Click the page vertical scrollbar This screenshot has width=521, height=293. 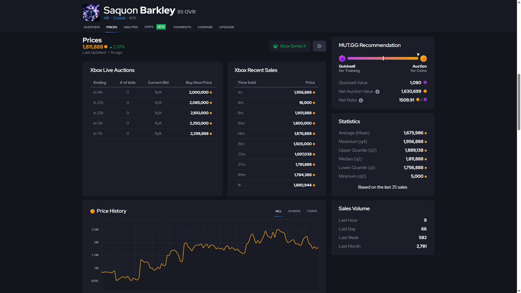click(518, 102)
